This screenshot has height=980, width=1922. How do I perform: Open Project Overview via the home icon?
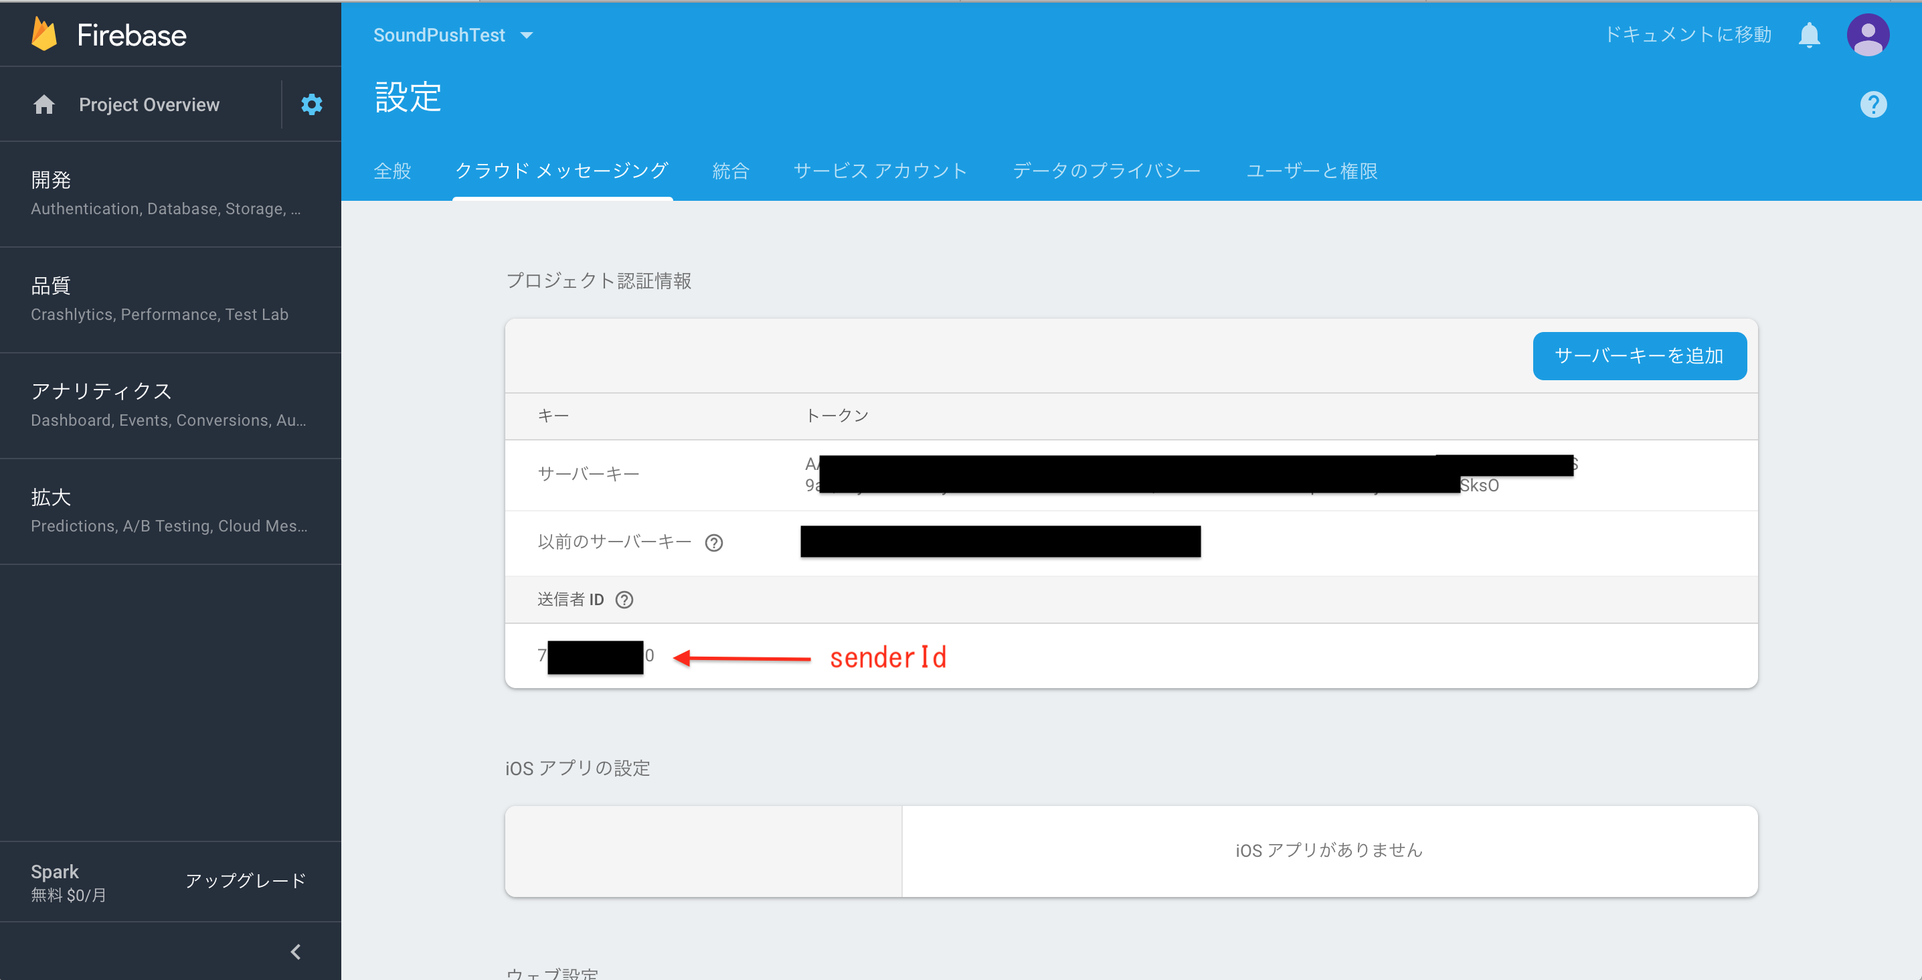(43, 104)
